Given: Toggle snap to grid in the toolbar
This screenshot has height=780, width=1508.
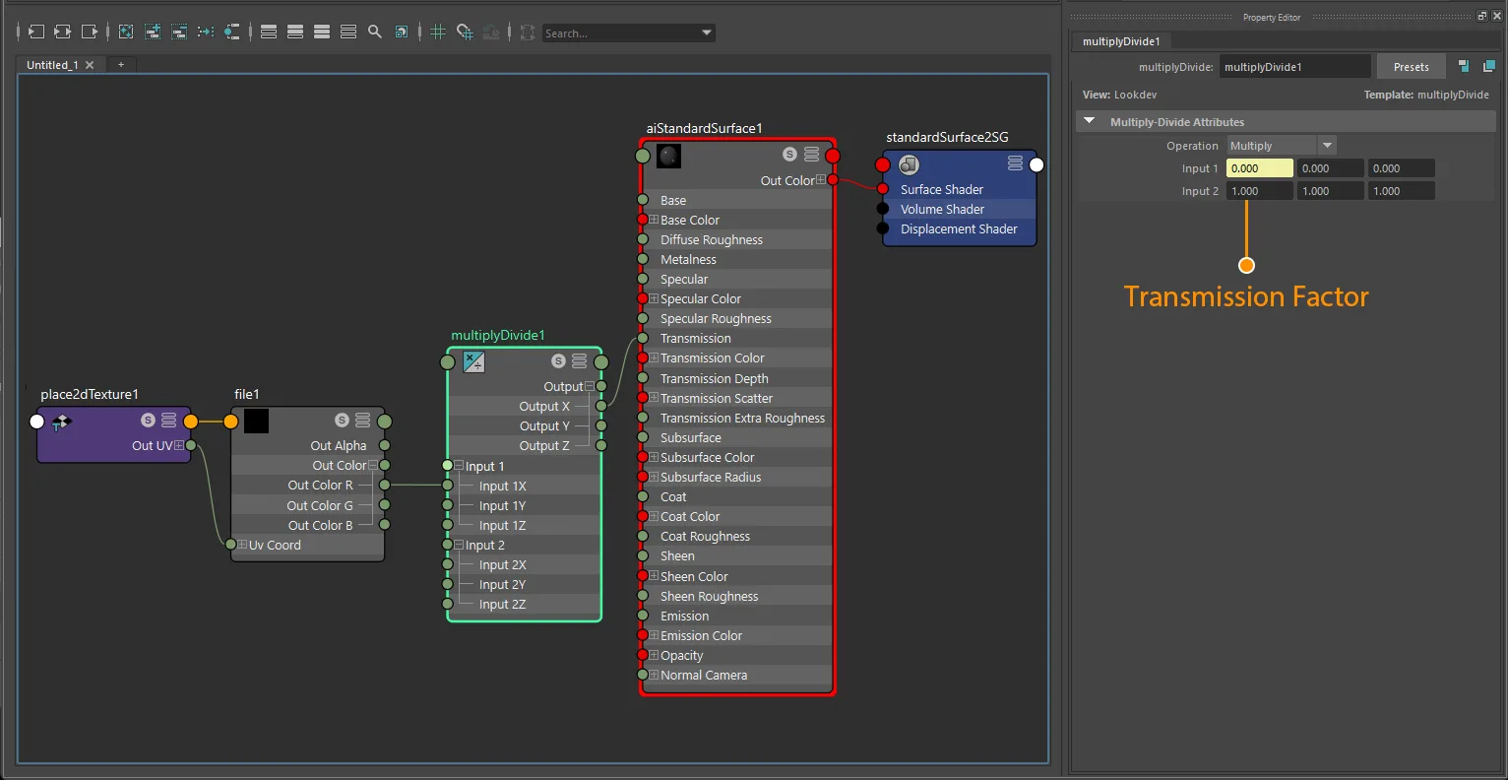Looking at the screenshot, I should pos(465,32).
